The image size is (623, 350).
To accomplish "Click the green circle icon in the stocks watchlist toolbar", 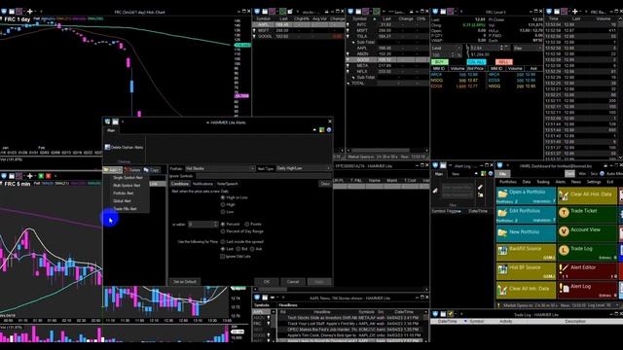I will coord(282,12).
